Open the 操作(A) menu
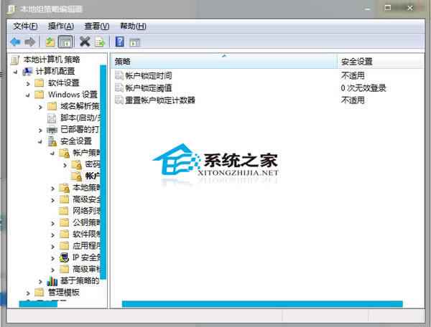The height and width of the screenshot is (327, 431). (x=61, y=27)
